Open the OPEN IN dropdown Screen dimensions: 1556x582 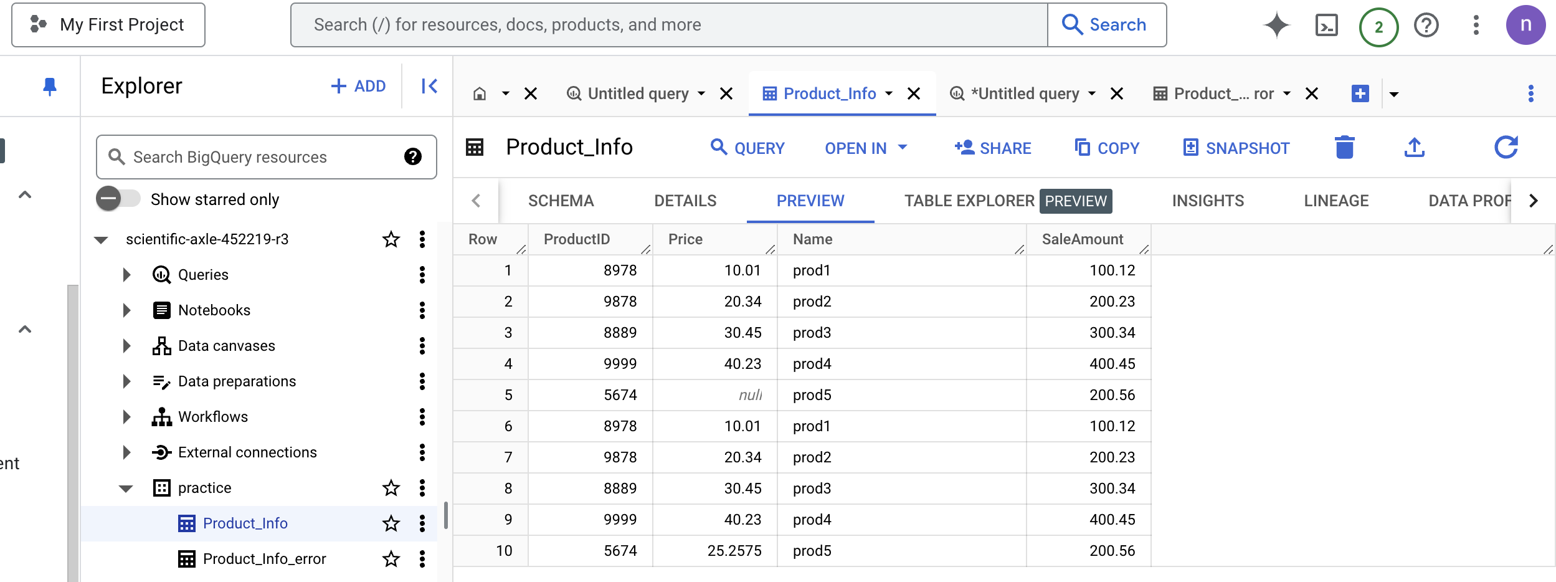(x=865, y=148)
